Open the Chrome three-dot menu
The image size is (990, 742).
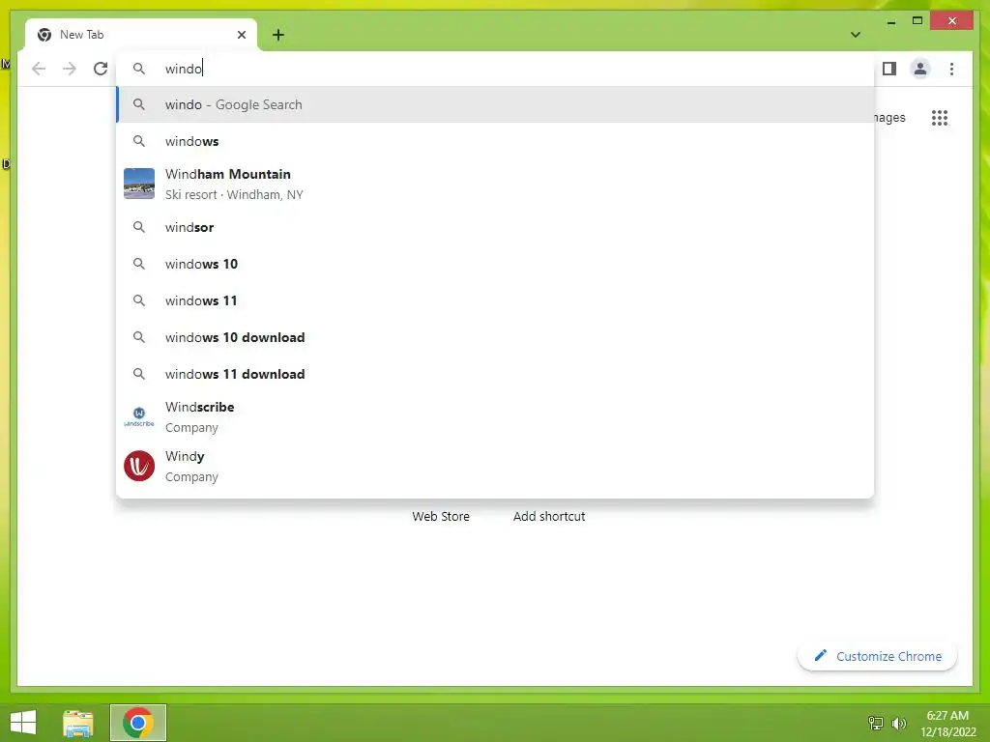951,69
